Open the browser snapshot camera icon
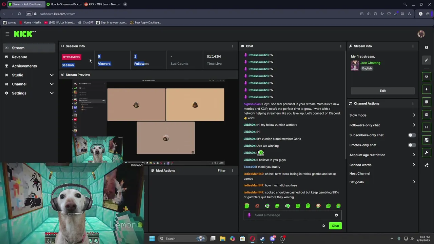Viewport: 434px width, 244px height. tap(369, 14)
